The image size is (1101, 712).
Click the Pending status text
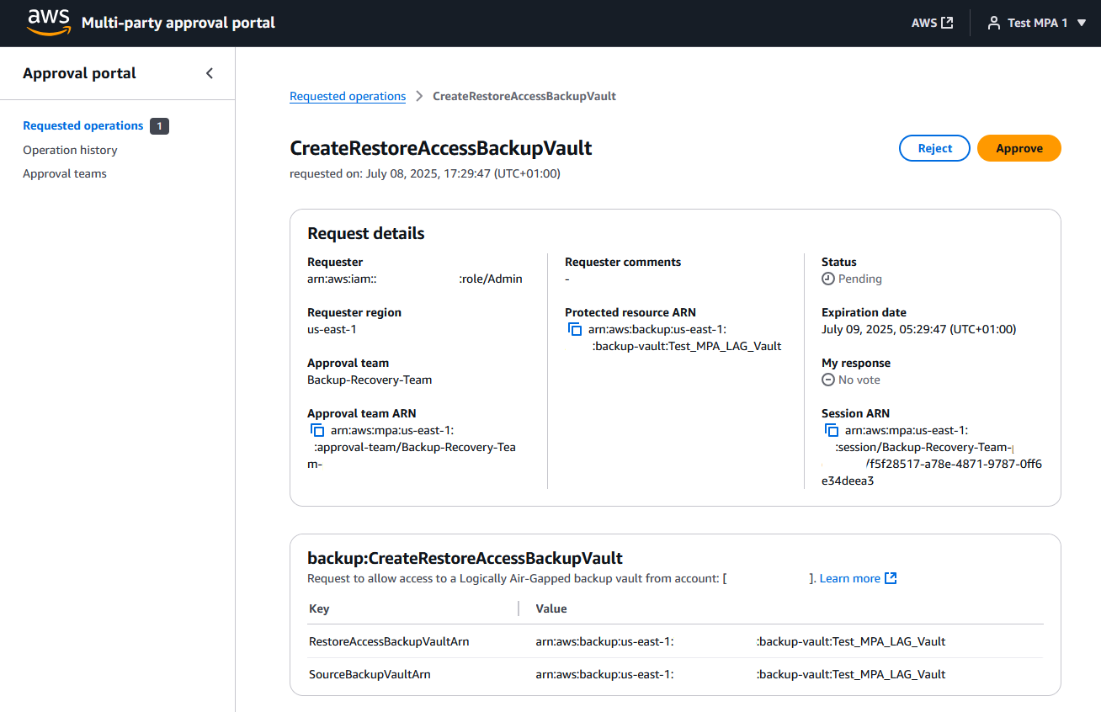[860, 279]
